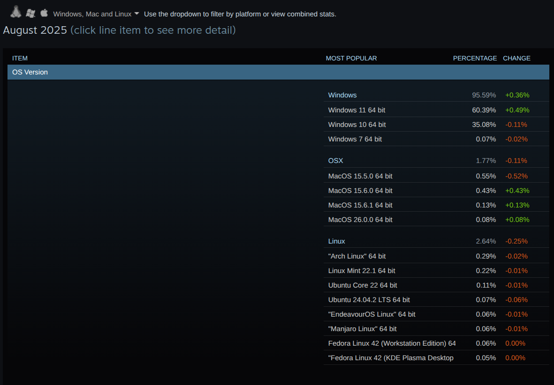
Task: Select the Linux Mint 22.1 64 bit row
Action: 436,270
